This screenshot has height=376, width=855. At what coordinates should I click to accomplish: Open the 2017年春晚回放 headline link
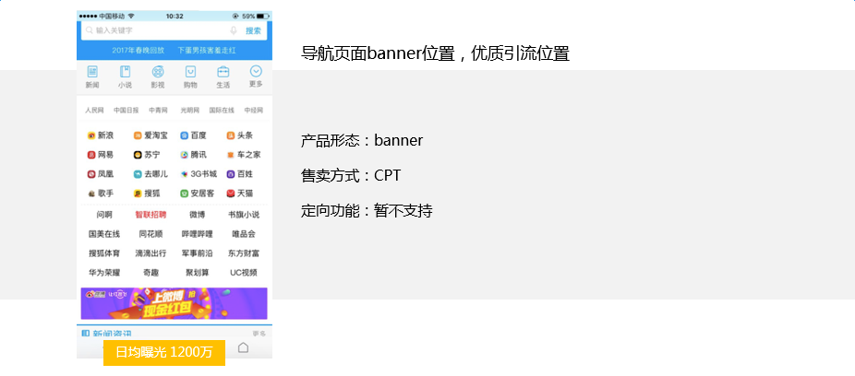pyautogui.click(x=138, y=50)
